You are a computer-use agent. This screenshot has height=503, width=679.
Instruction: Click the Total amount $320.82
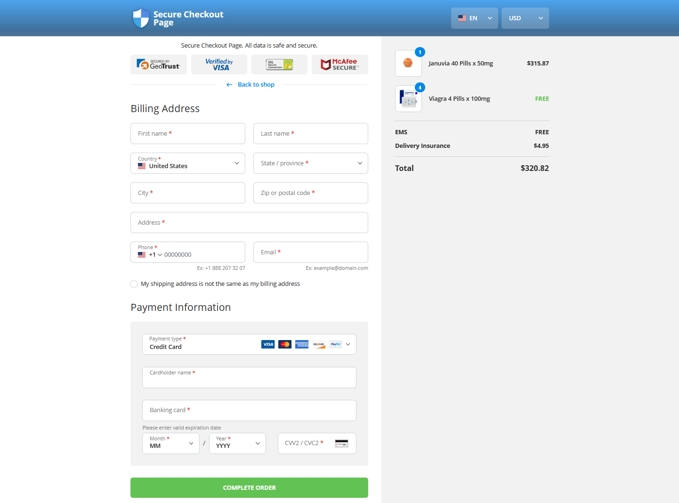534,168
